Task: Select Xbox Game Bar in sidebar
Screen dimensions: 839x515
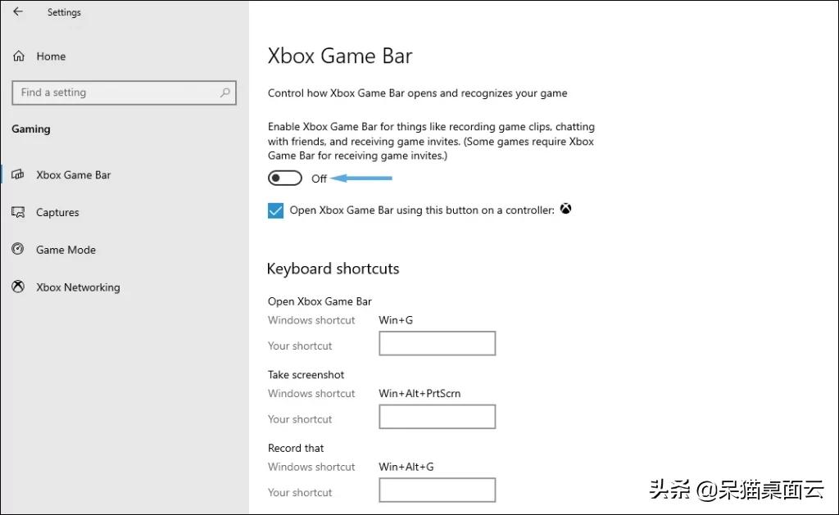Action: [73, 175]
